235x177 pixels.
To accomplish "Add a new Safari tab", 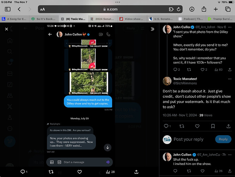I will pyautogui.click(x=216, y=9).
